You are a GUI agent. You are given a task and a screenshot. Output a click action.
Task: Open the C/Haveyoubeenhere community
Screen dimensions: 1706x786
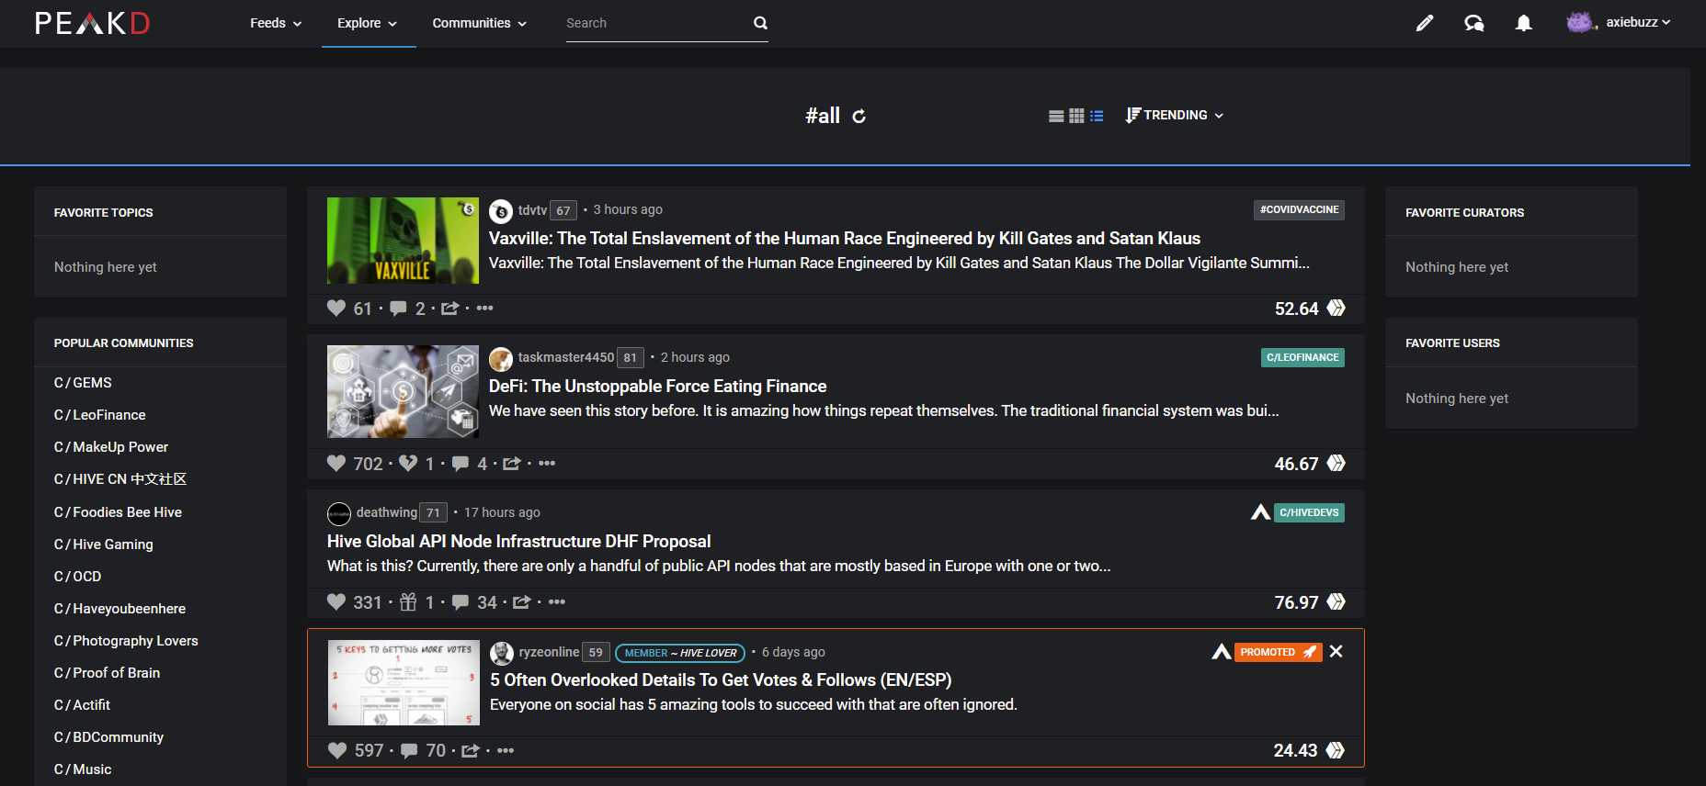pyautogui.click(x=119, y=609)
